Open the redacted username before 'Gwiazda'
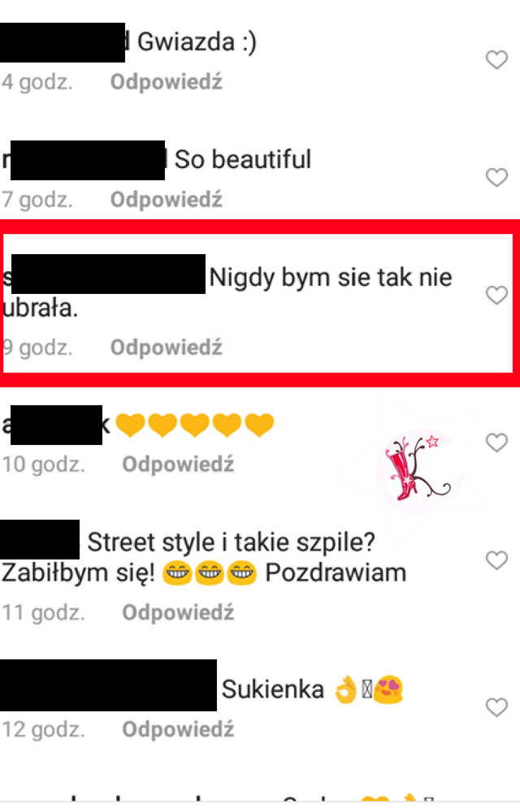This screenshot has width=520, height=812. pos(63,42)
